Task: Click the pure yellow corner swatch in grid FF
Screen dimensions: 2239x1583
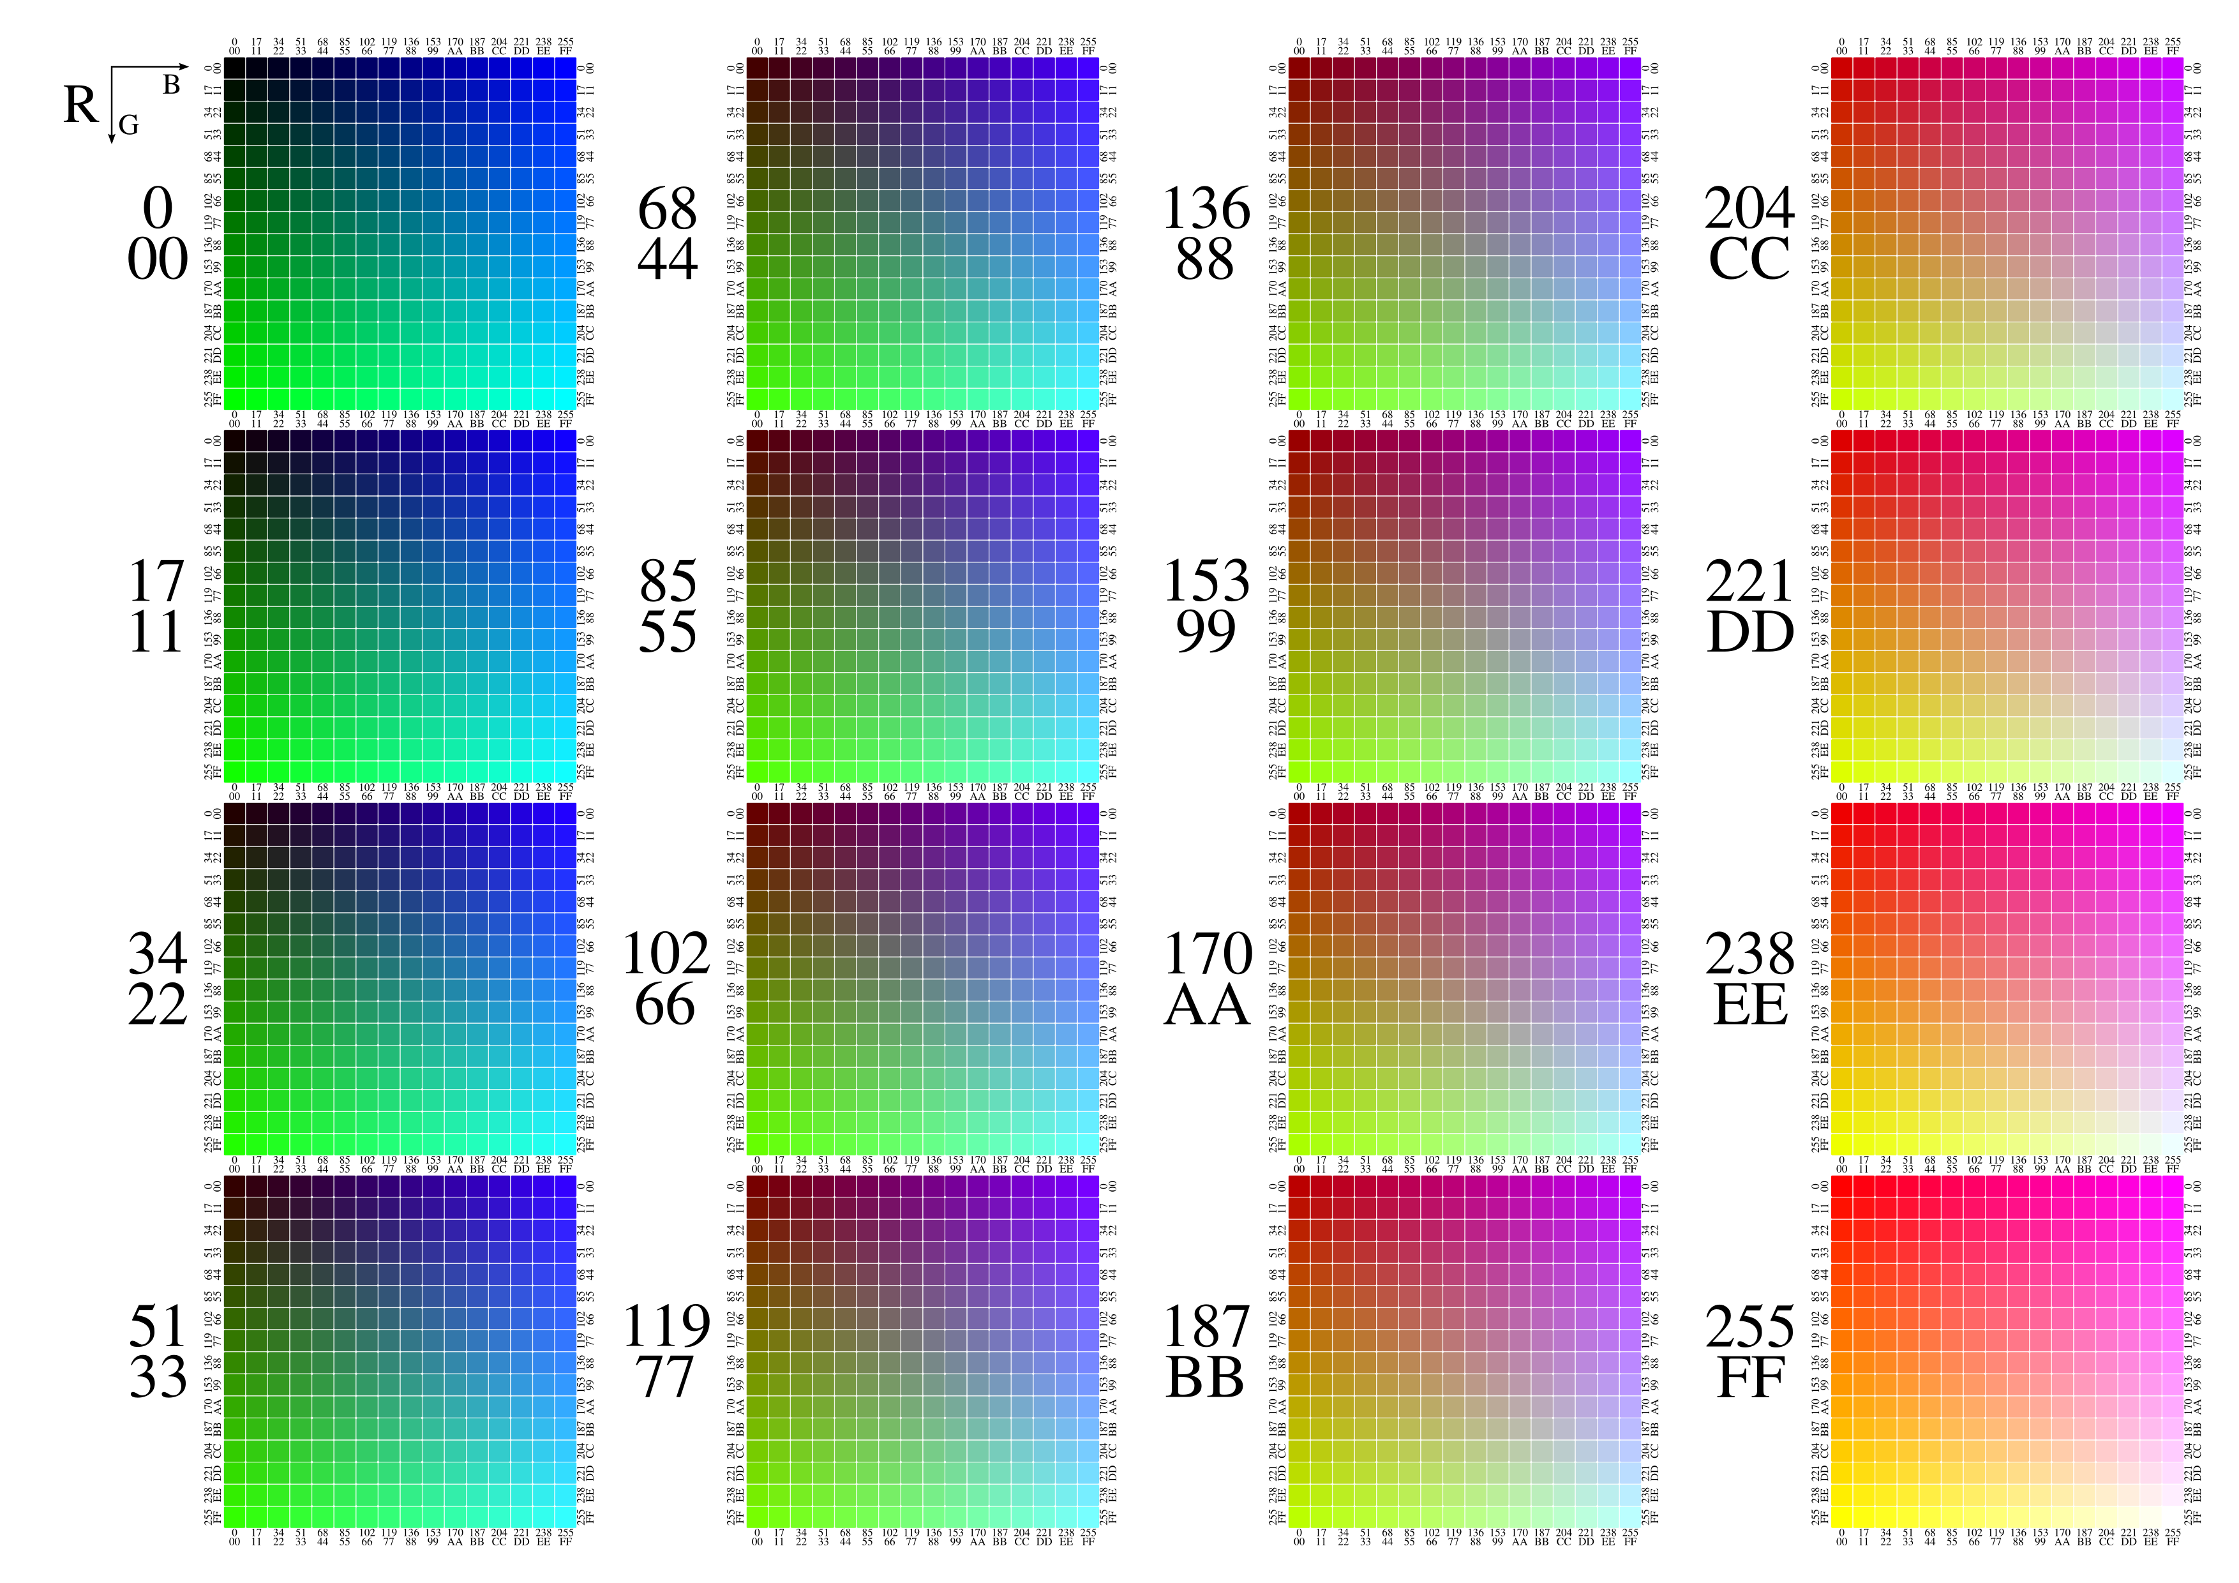Action: click(x=1841, y=1517)
